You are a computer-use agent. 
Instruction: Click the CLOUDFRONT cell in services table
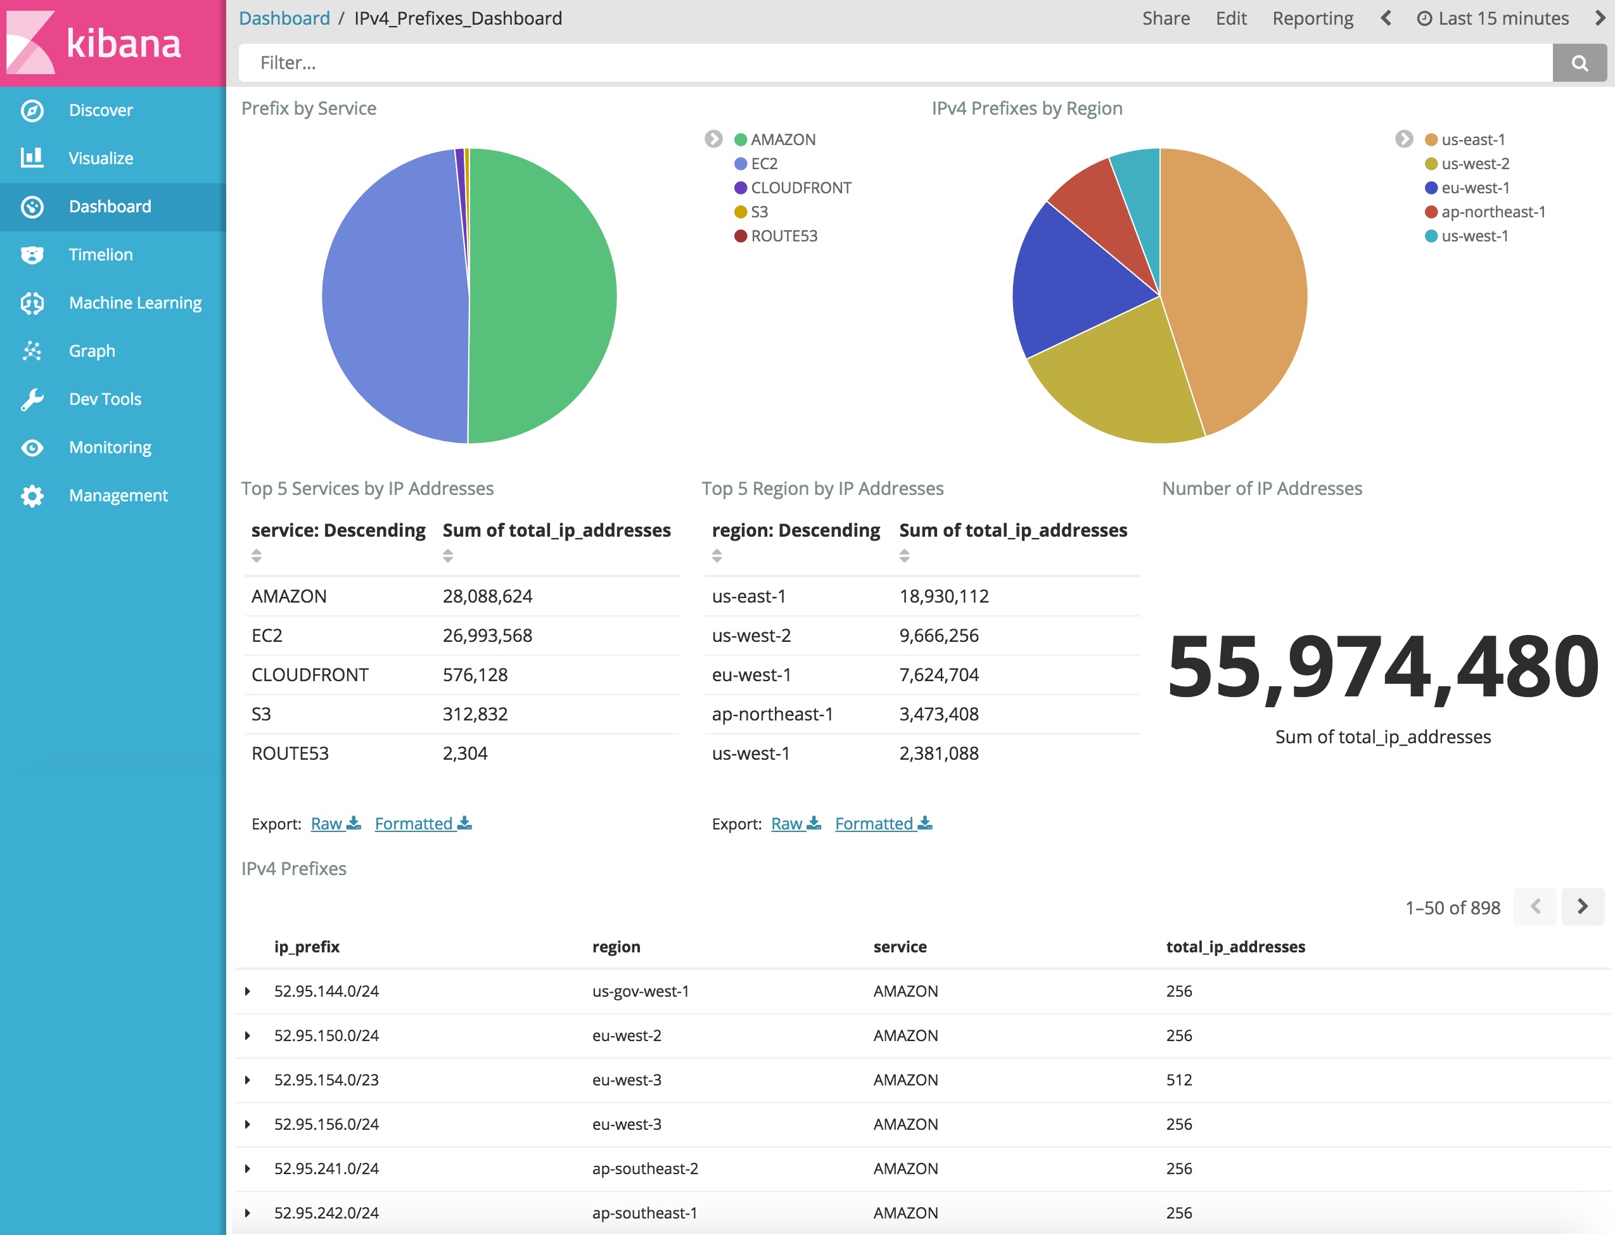pos(309,675)
